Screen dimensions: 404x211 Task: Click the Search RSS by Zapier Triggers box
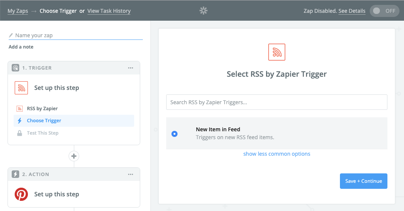point(277,102)
